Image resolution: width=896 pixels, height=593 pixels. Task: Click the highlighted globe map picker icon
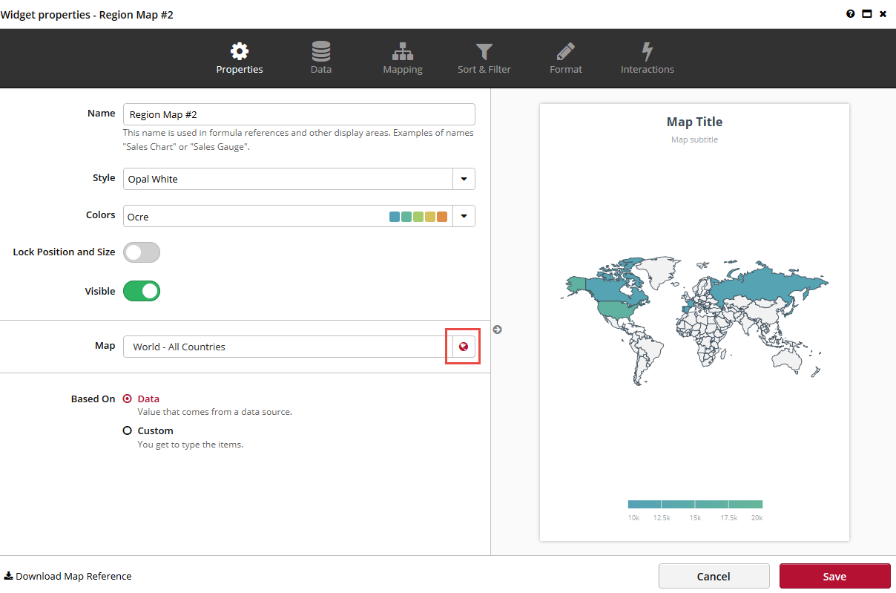pyautogui.click(x=462, y=346)
